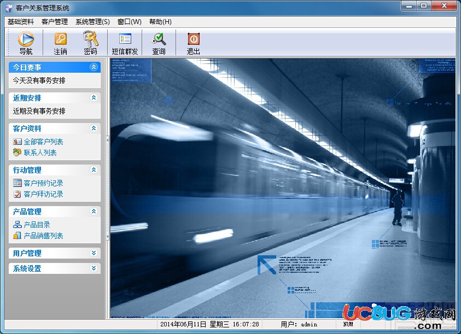Click the 产品销售列表 building icon

(17, 236)
